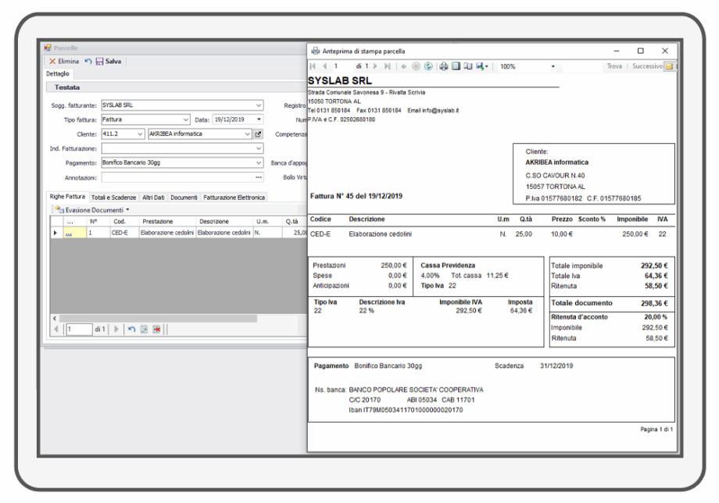Image resolution: width=719 pixels, height=503 pixels.
Task: Click Fattura N° 45 del 19/12/2019 text
Action: (356, 196)
